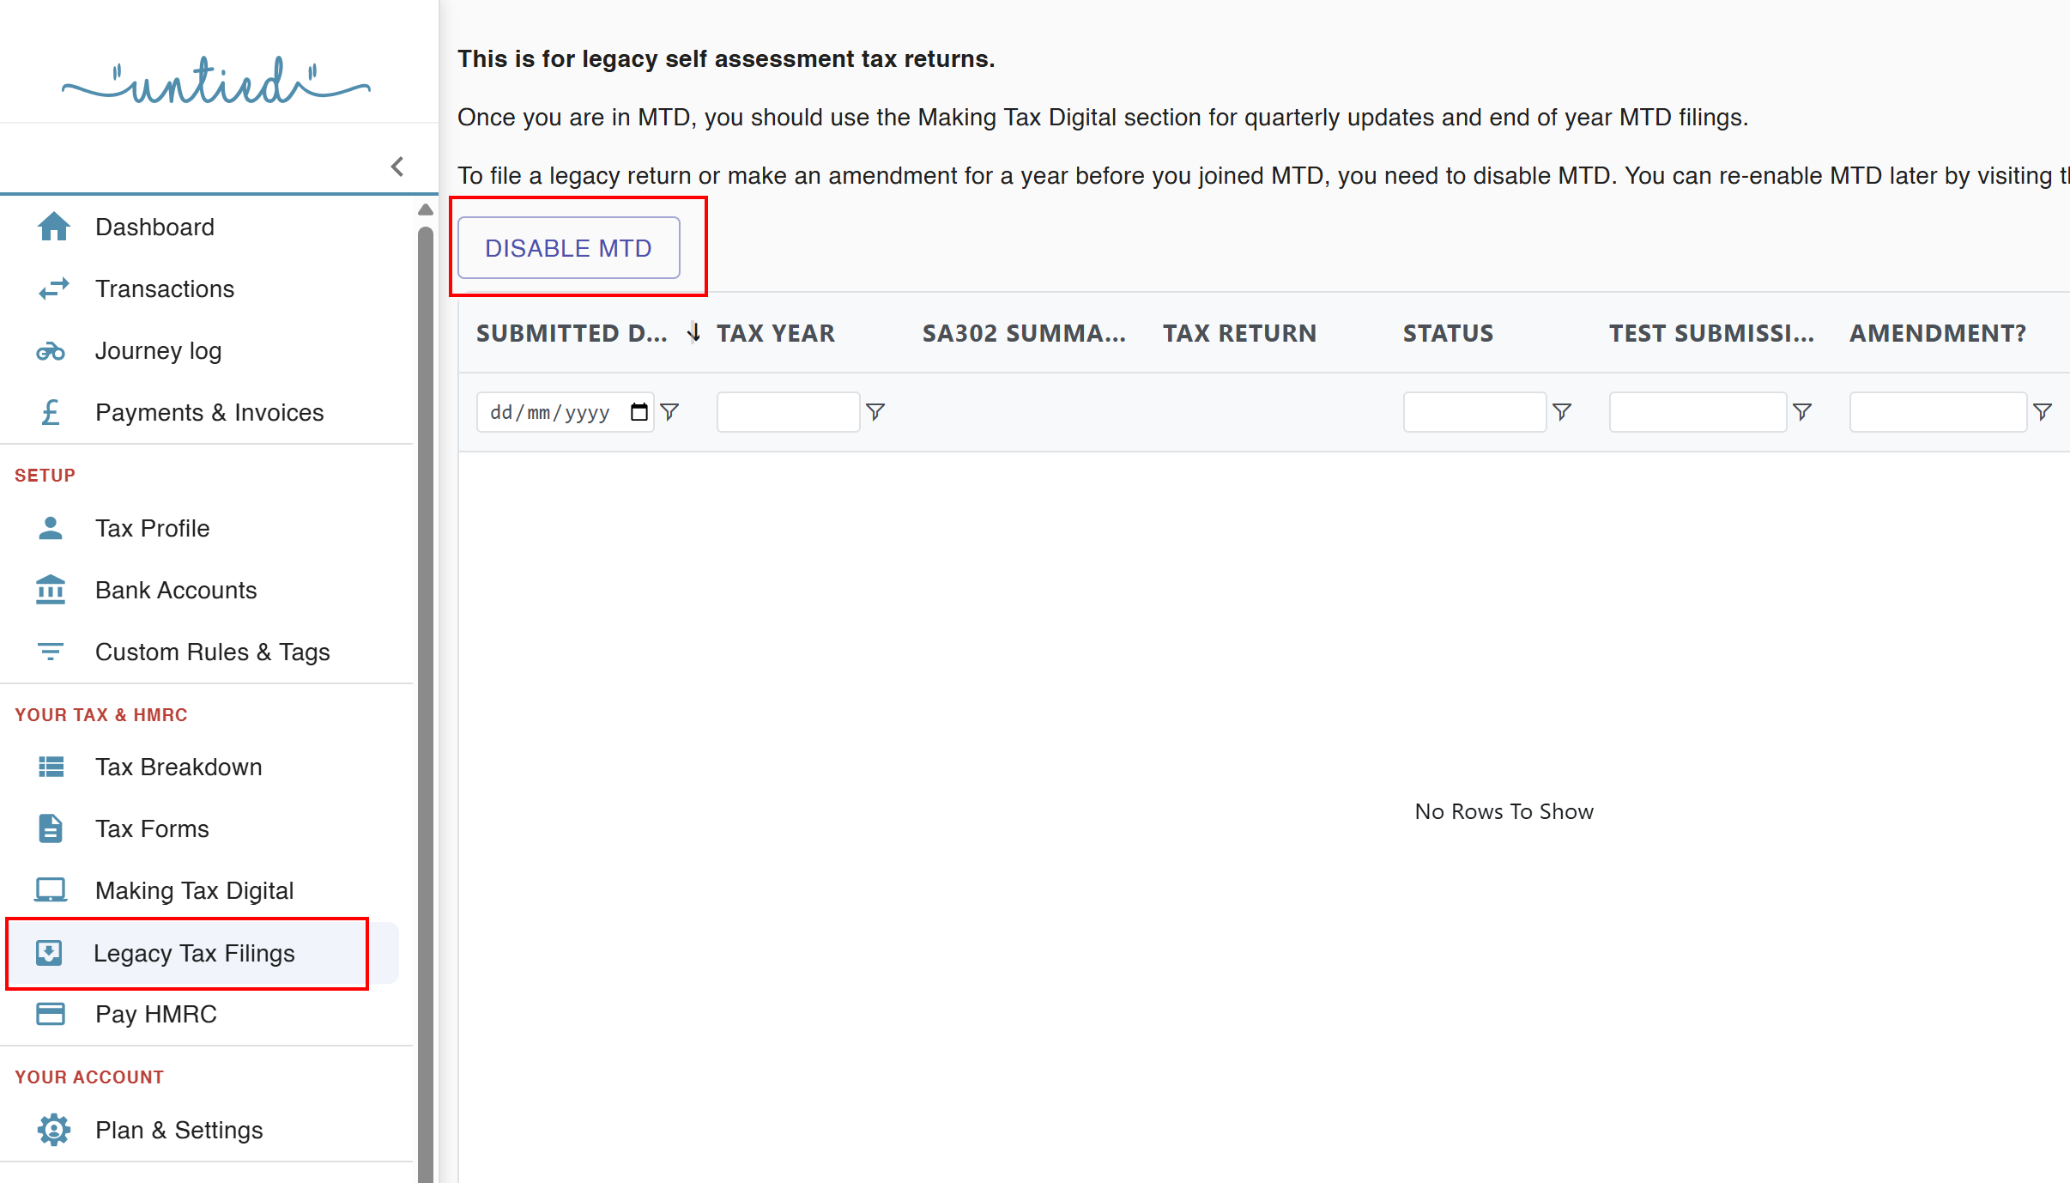The image size is (2070, 1183).
Task: Click the Plan & Settings gear icon
Action: pyautogui.click(x=53, y=1130)
